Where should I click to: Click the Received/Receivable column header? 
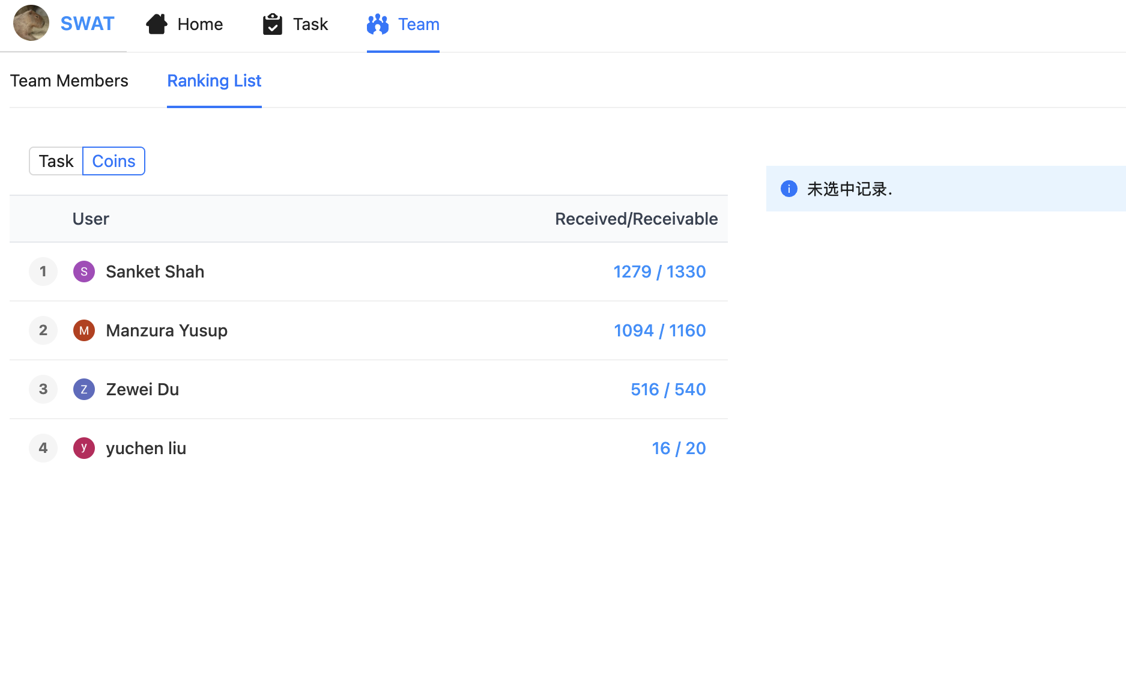coord(636,219)
